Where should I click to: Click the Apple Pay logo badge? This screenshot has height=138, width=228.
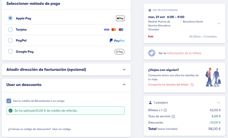click(x=120, y=18)
